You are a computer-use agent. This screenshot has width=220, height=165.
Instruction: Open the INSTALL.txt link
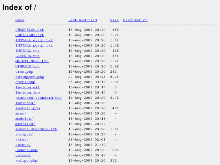point(28,51)
